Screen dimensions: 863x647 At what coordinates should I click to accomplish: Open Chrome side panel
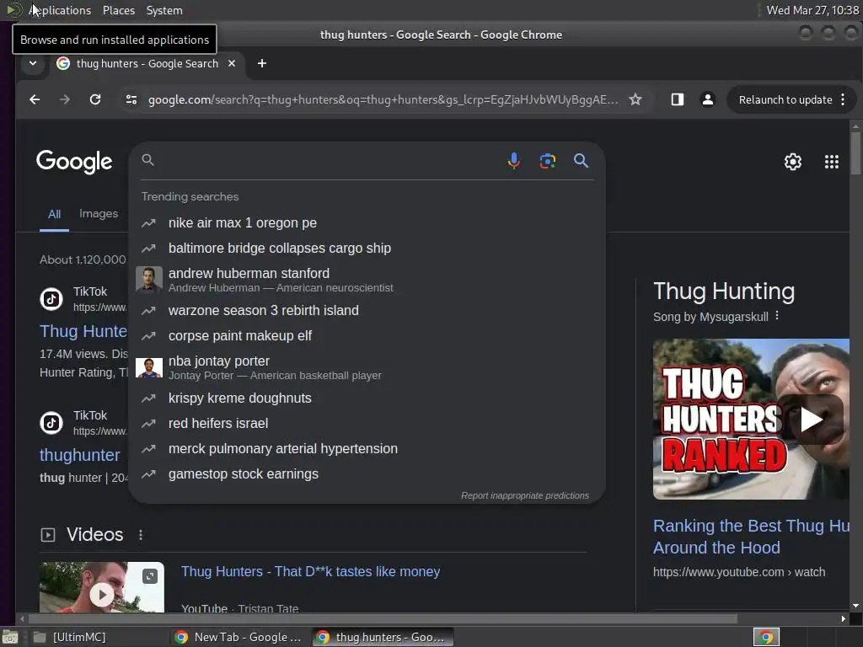pos(677,99)
